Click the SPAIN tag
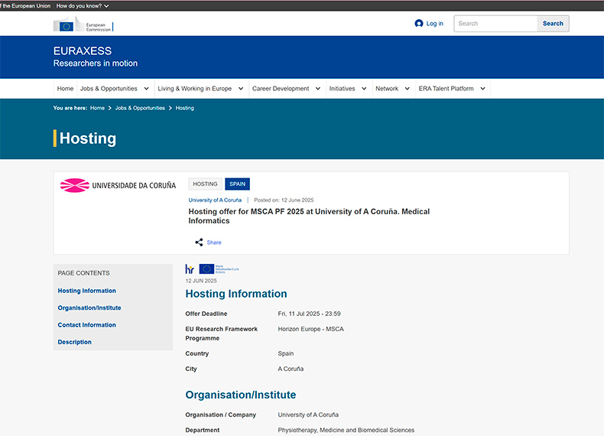The width and height of the screenshot is (604, 436). click(237, 184)
